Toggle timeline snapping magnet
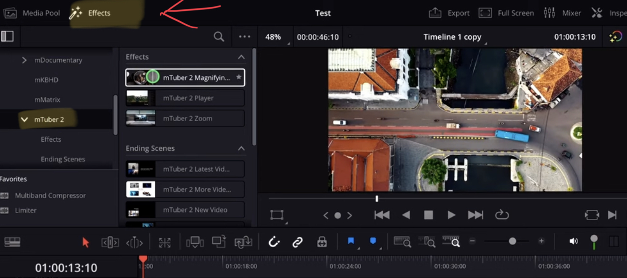Image resolution: width=627 pixels, height=278 pixels. [274, 242]
